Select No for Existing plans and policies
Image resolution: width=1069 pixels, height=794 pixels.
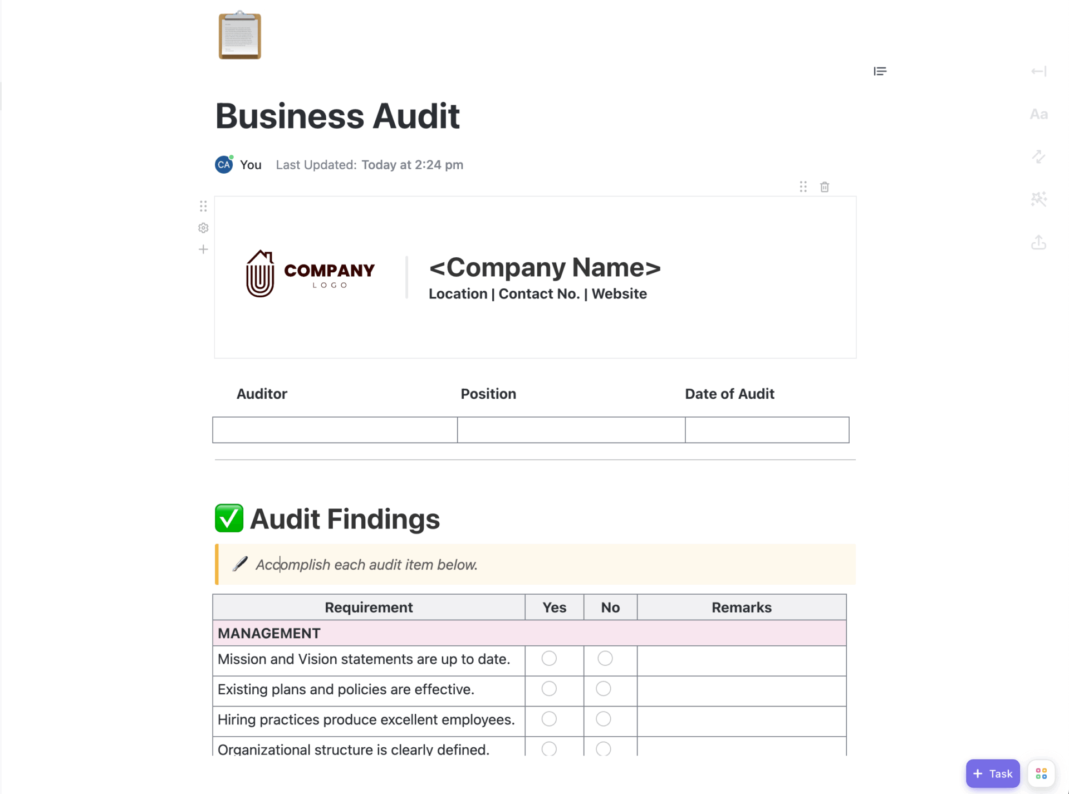pyautogui.click(x=604, y=689)
